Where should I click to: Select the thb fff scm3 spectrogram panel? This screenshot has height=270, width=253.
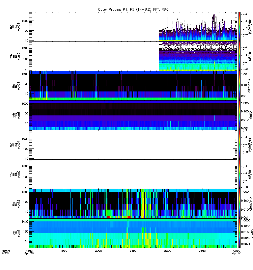pyautogui.click(x=133, y=56)
